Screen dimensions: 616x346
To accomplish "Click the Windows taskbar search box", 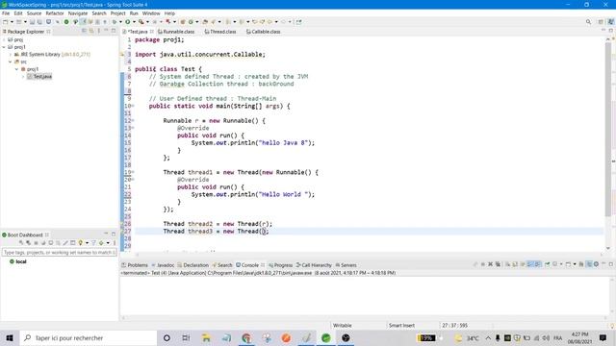I will point(88,337).
